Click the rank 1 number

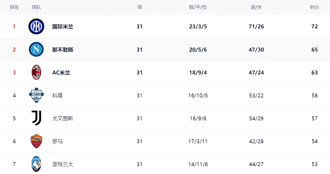click(14, 27)
